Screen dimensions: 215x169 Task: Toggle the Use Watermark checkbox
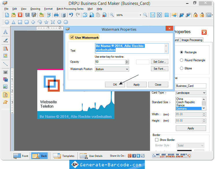[72, 37]
